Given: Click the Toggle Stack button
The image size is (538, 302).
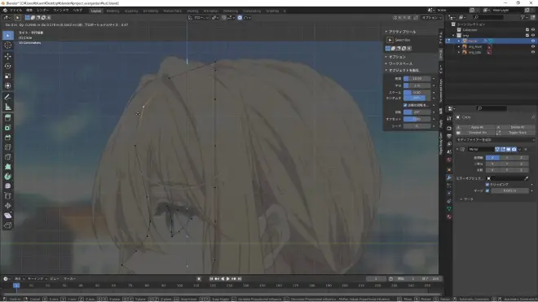Looking at the screenshot, I should [517, 133].
